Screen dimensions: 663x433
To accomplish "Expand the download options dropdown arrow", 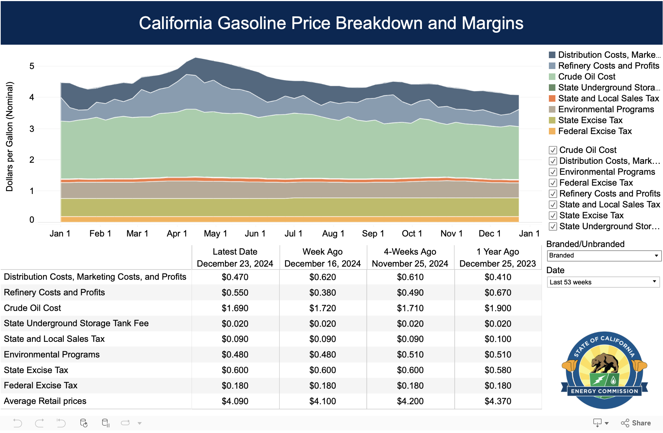I will (607, 422).
